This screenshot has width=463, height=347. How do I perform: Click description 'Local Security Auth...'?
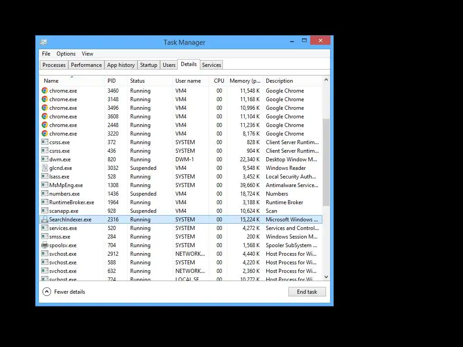click(x=291, y=177)
